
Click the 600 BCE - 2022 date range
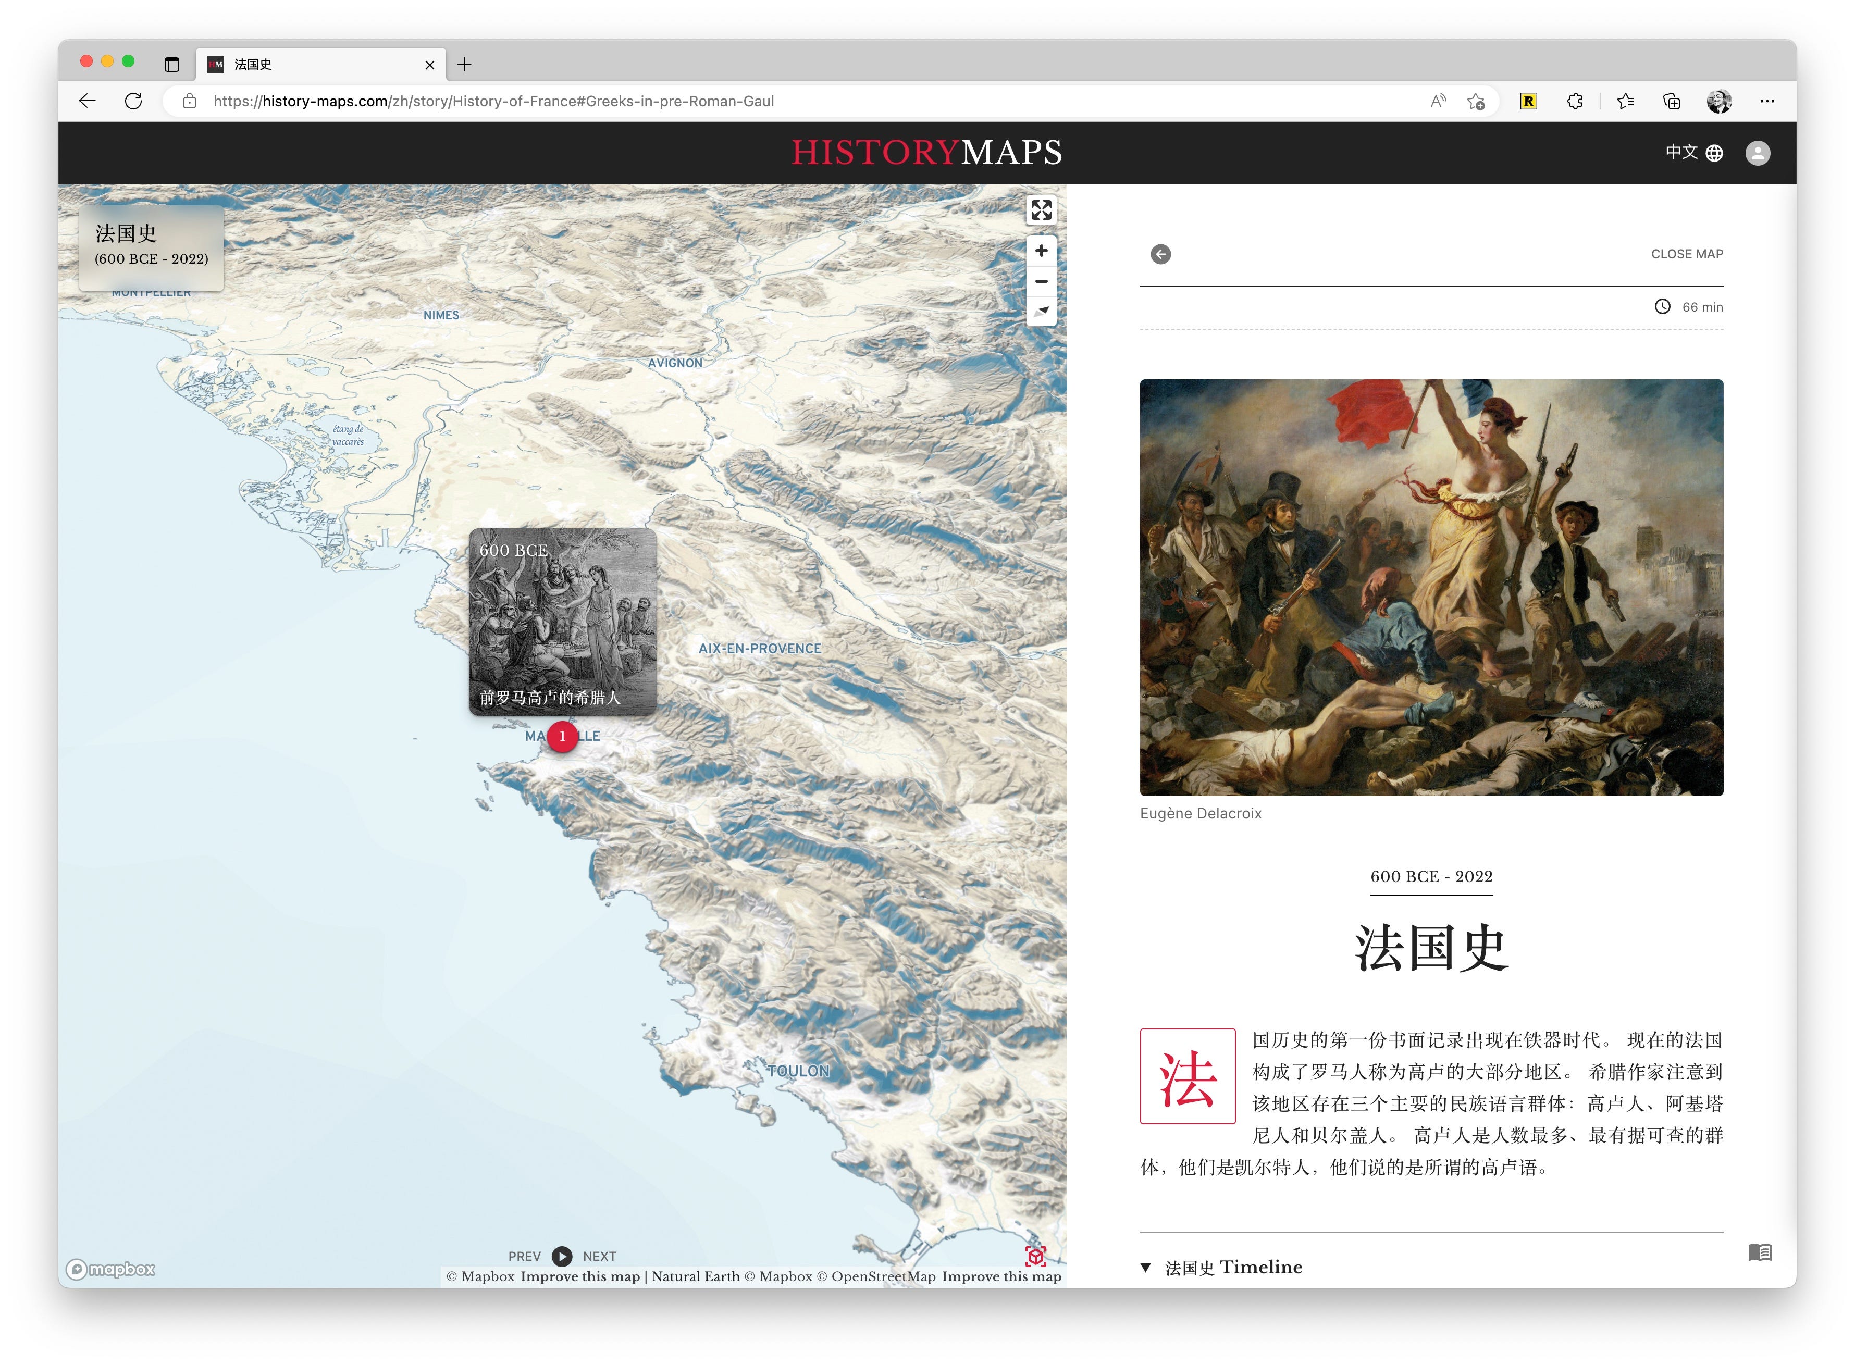point(1431,877)
